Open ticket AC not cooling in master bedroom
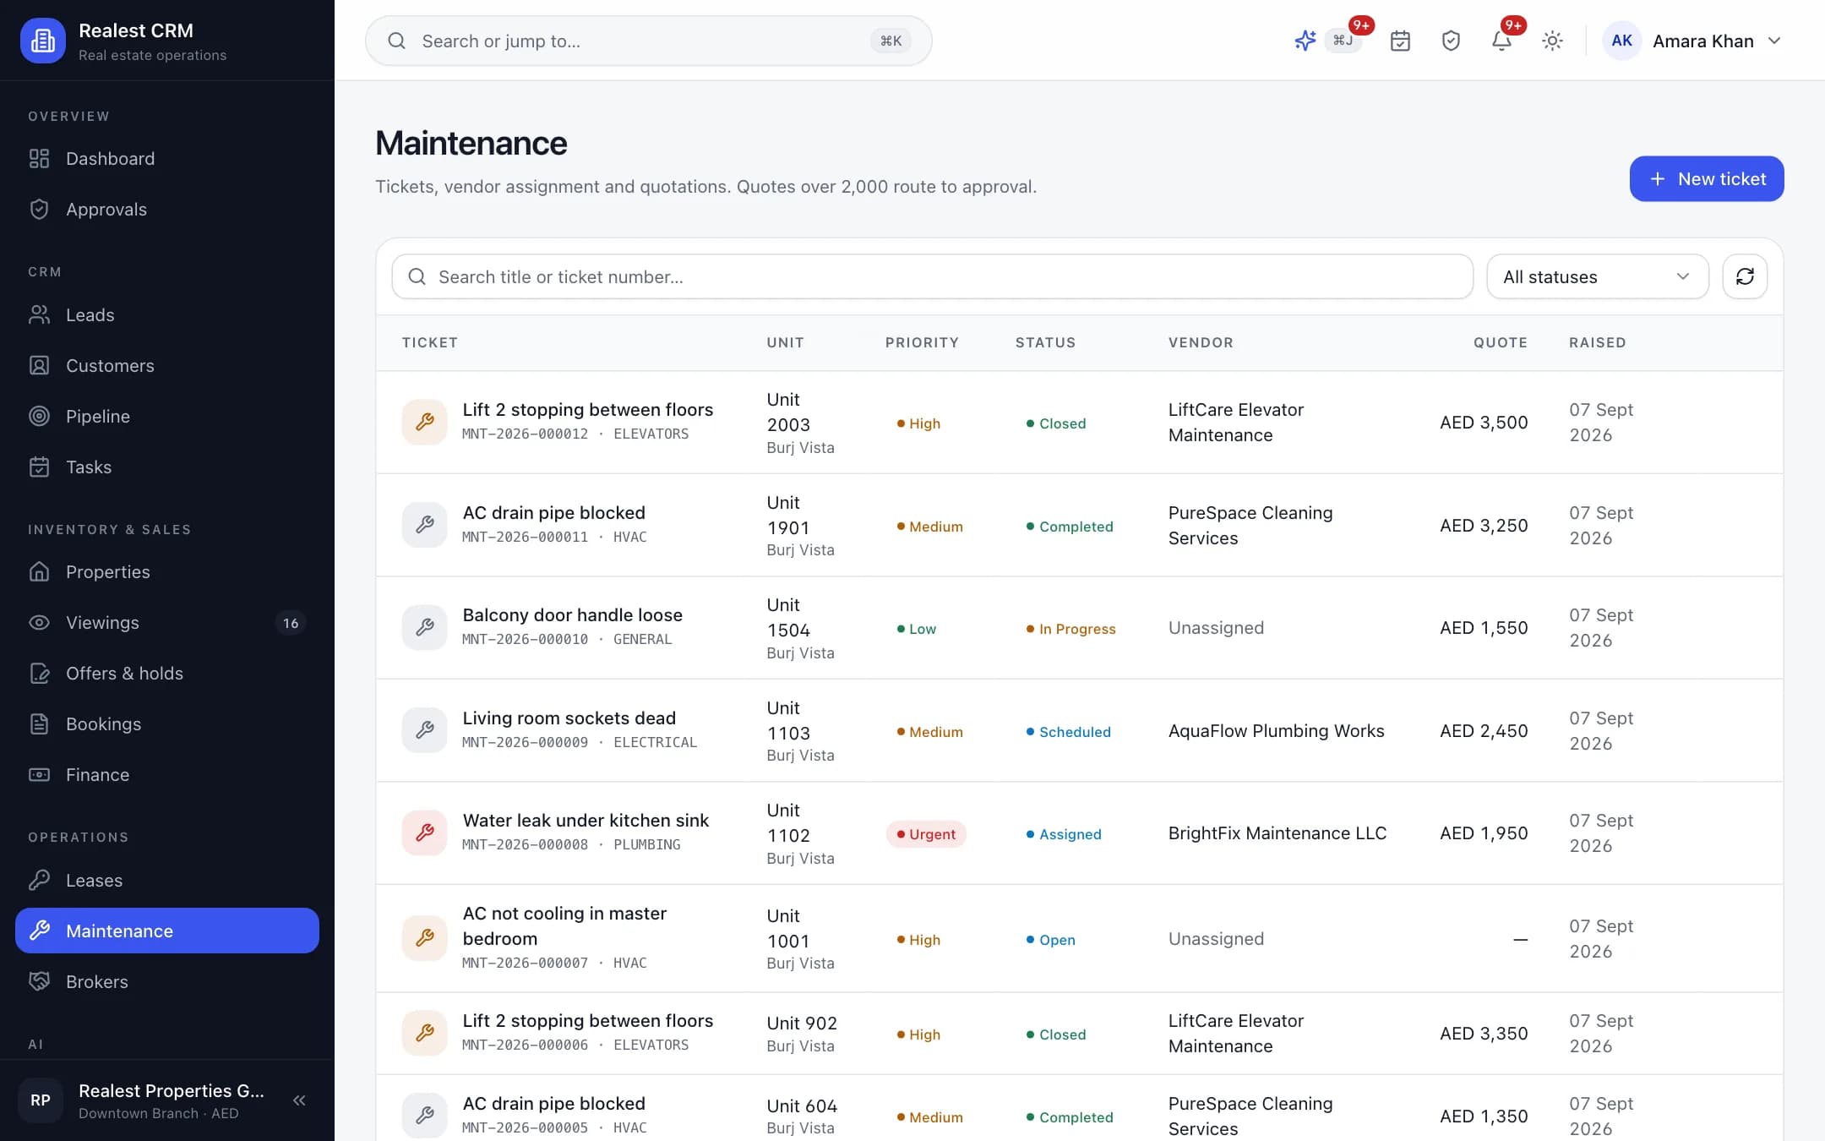Viewport: 1825px width, 1141px height. point(564,926)
